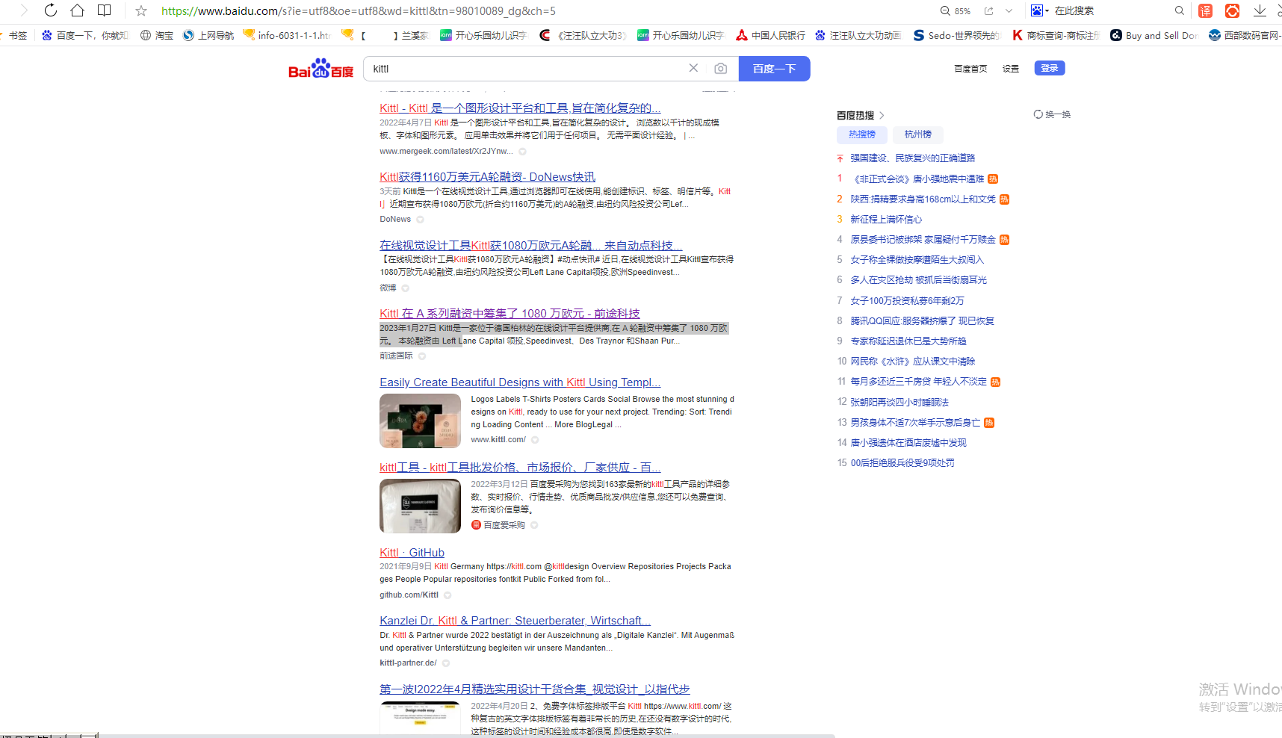Open 'Easily Create Beautiful Designs with Kittl' result
The image size is (1282, 738).
coord(520,382)
